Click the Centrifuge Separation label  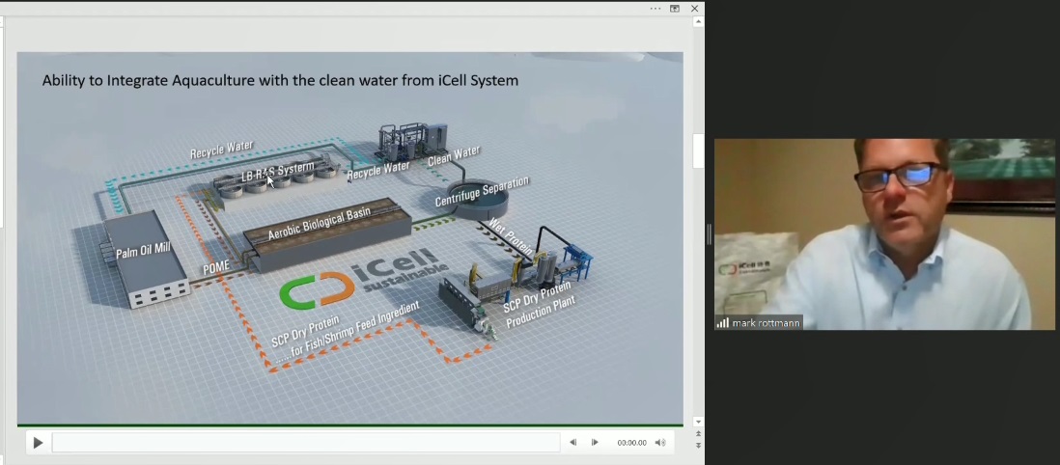(482, 191)
